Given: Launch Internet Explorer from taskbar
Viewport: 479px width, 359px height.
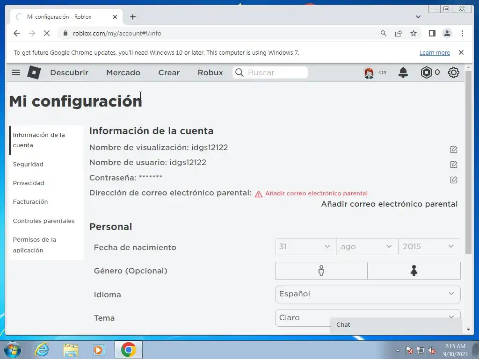Looking at the screenshot, I should coord(42,350).
